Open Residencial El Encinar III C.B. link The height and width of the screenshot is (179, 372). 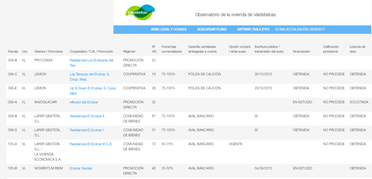[x=91, y=144]
